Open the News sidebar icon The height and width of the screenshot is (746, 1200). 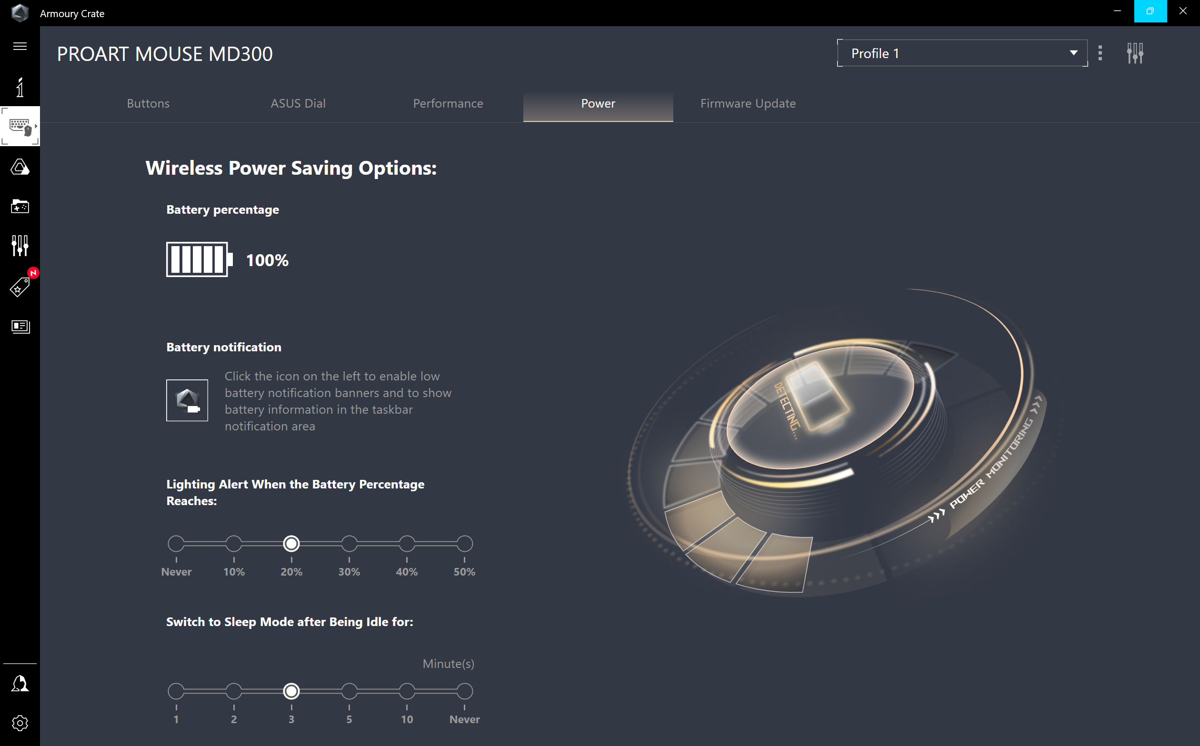(20, 326)
